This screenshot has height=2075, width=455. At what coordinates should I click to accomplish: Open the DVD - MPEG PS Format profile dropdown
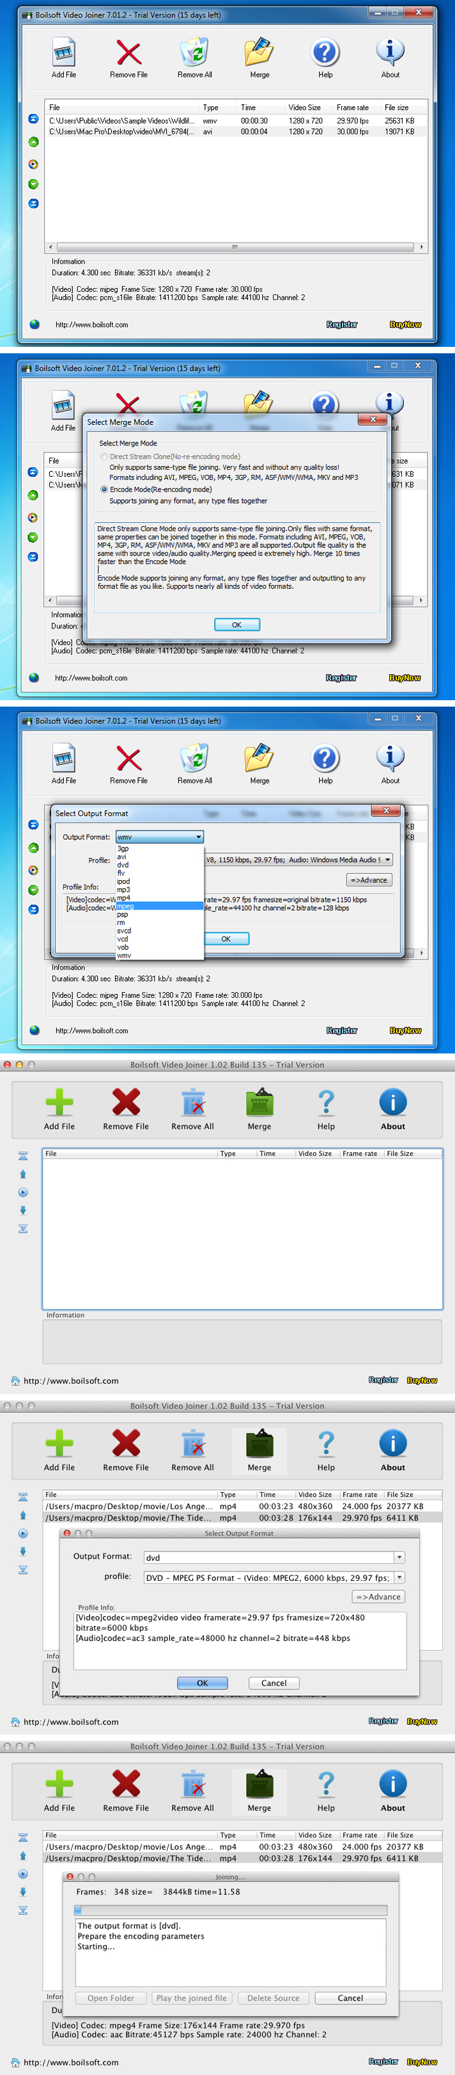[x=399, y=1577]
